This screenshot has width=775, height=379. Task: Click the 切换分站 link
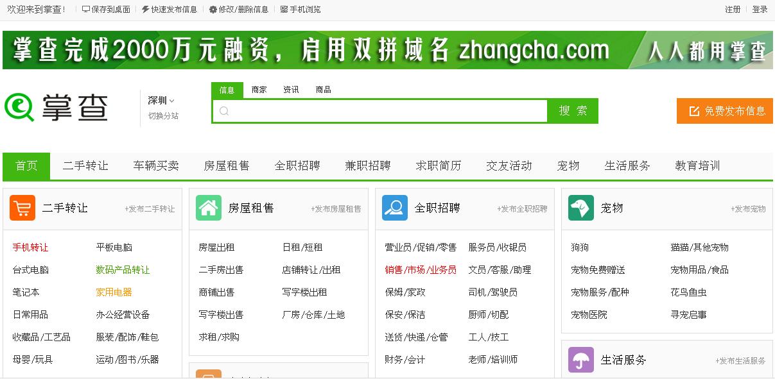click(x=164, y=116)
